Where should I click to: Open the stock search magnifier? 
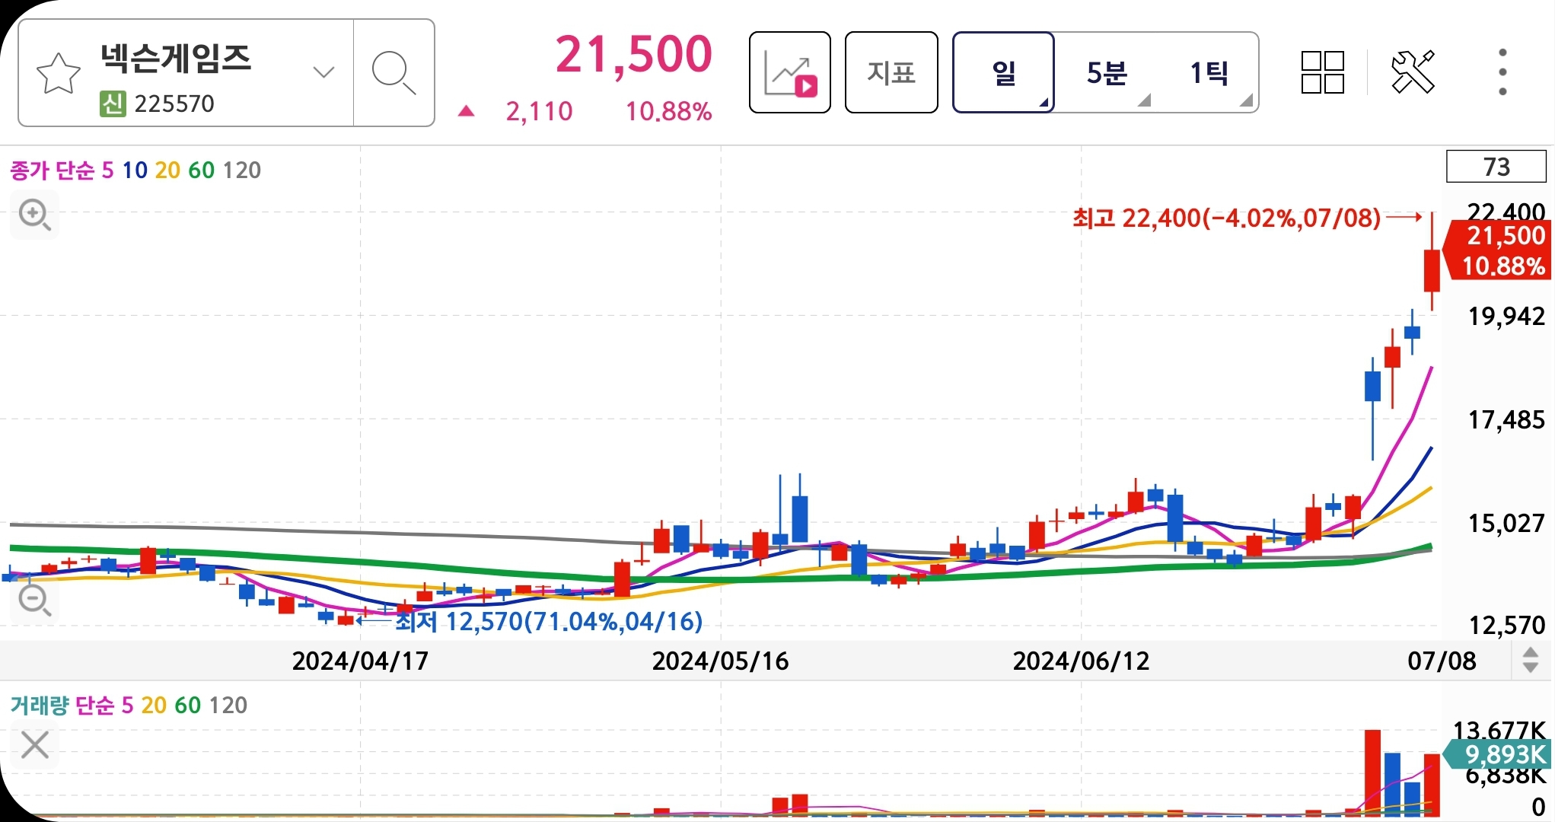394,73
